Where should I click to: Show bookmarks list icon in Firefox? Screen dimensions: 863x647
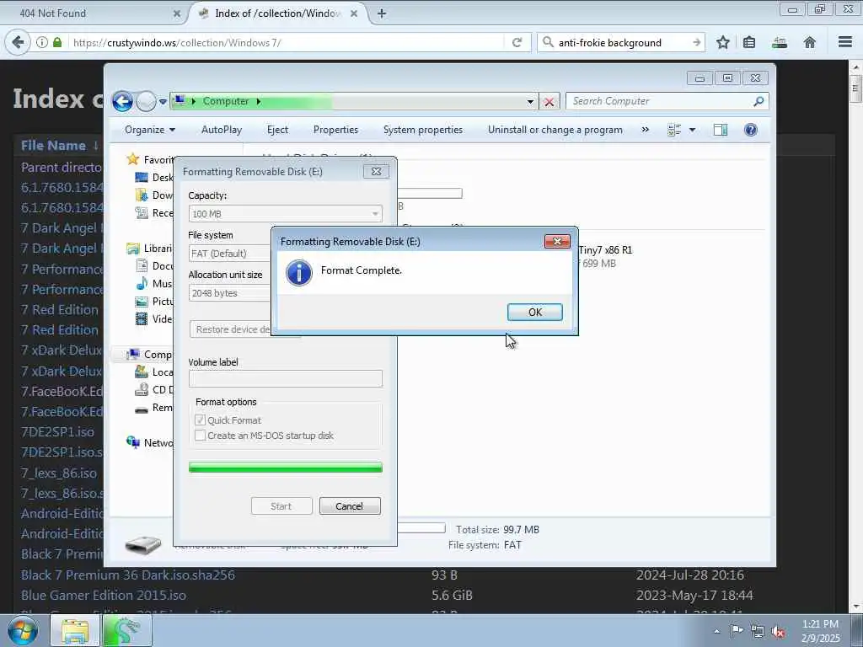pyautogui.click(x=749, y=42)
